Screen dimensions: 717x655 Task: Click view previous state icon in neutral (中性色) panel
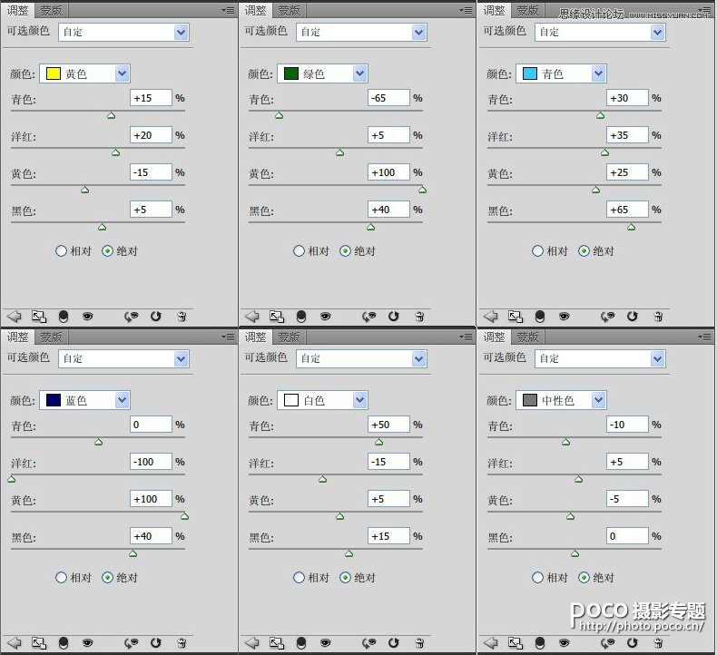[x=608, y=643]
